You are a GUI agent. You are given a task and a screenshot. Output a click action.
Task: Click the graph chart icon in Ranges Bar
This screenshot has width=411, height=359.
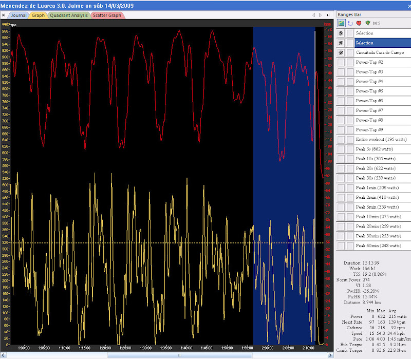[341, 23]
